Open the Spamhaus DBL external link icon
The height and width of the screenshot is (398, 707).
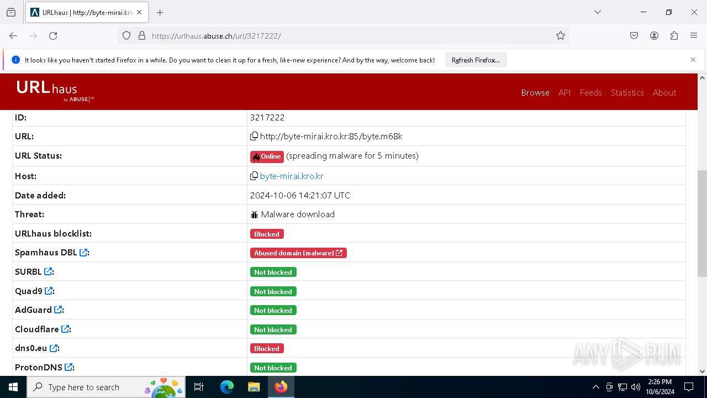[83, 253]
